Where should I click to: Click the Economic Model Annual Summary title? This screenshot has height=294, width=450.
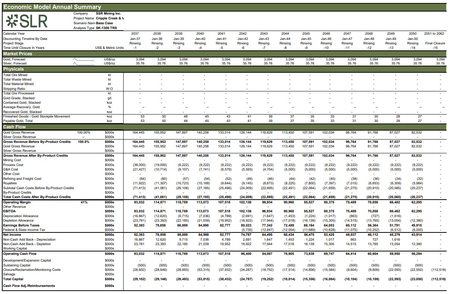click(52, 7)
